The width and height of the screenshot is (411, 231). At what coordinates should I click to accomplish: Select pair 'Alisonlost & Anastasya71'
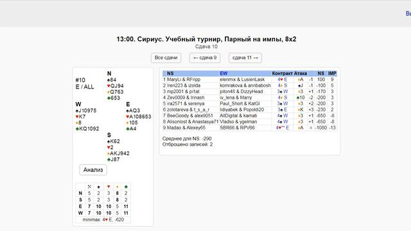[x=193, y=122]
